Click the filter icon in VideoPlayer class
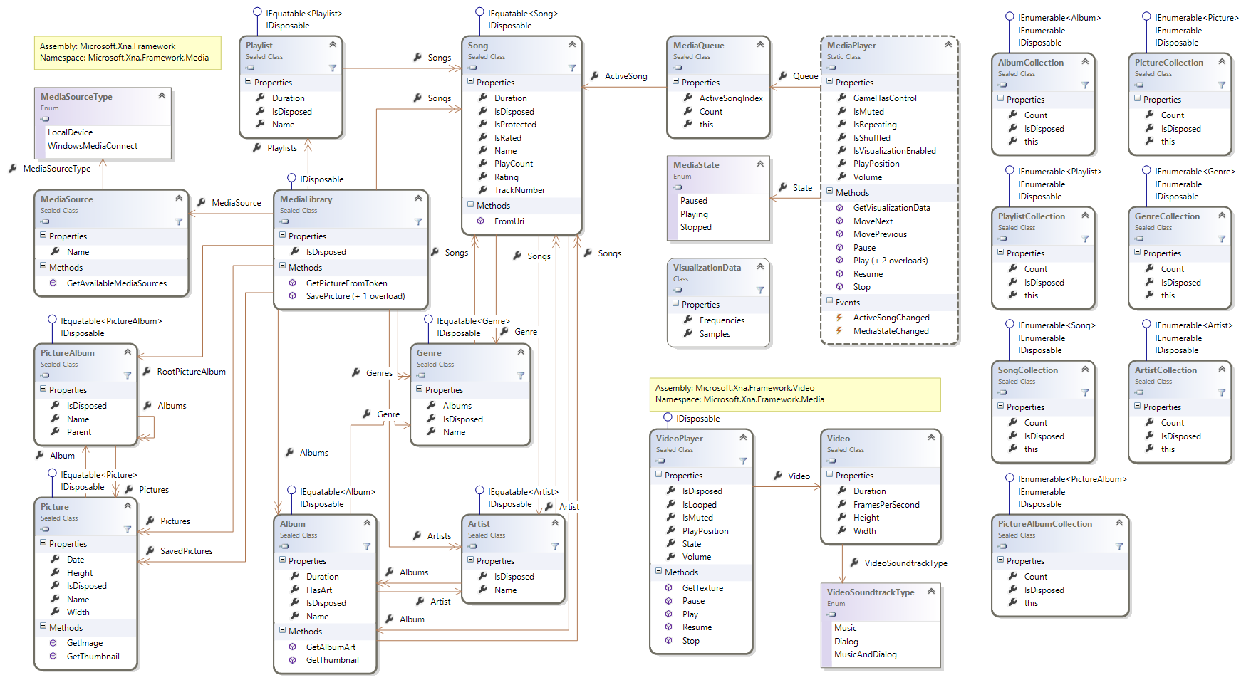The width and height of the screenshot is (1251, 680). (743, 461)
